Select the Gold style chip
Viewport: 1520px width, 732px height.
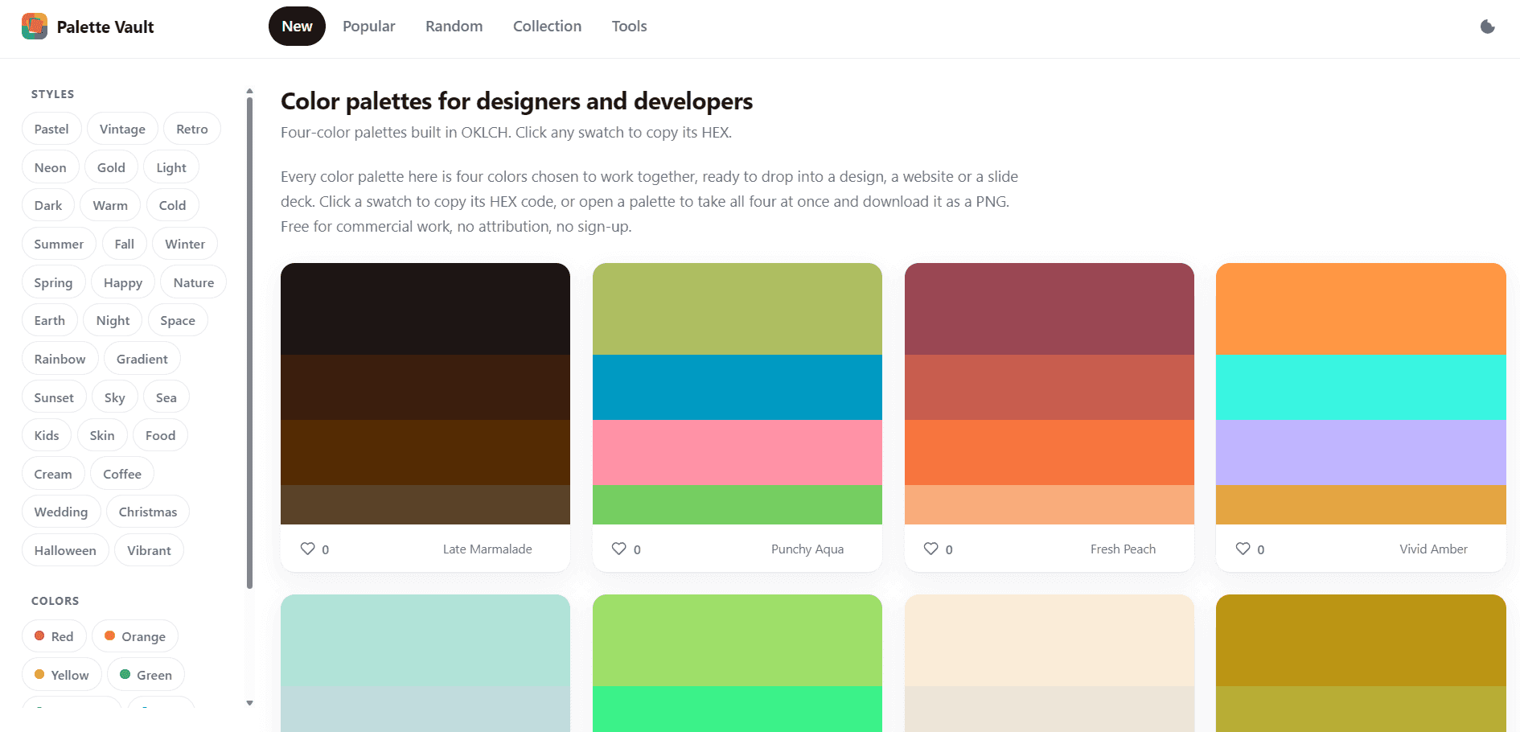point(111,167)
